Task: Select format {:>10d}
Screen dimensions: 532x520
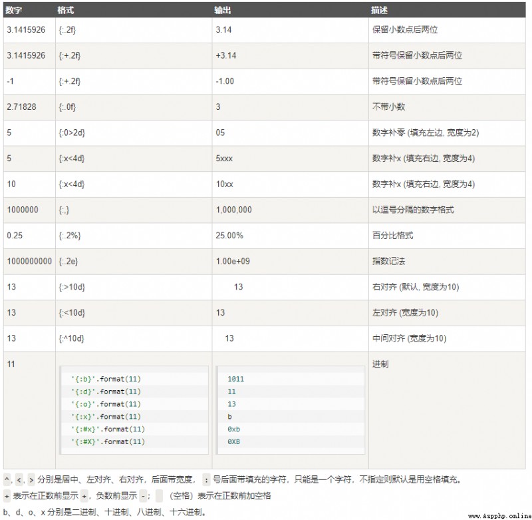Action: coord(72,288)
